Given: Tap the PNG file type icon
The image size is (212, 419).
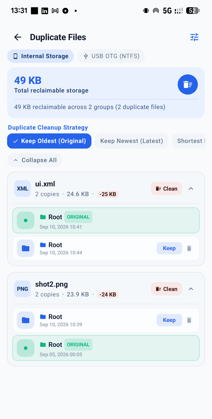Looking at the screenshot, I should pyautogui.click(x=22, y=289).
